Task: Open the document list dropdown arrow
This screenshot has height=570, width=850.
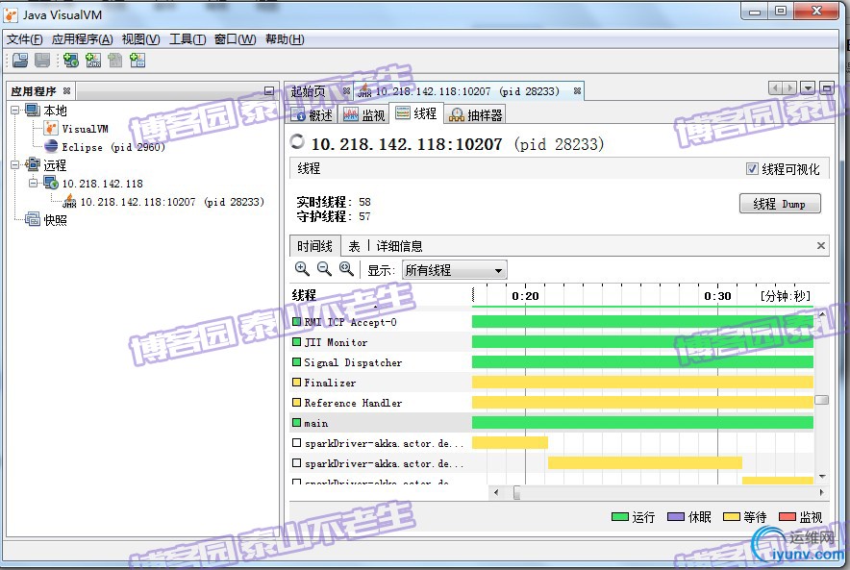Action: (808, 87)
